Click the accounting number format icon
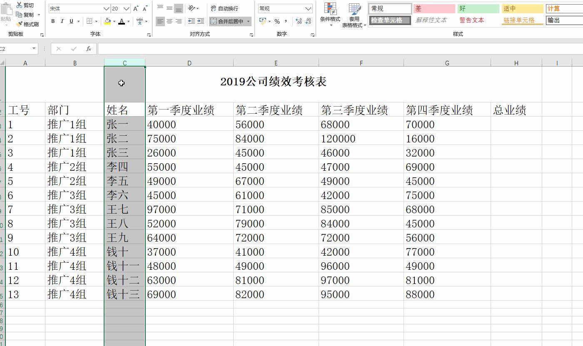The width and height of the screenshot is (583, 346). pyautogui.click(x=262, y=21)
